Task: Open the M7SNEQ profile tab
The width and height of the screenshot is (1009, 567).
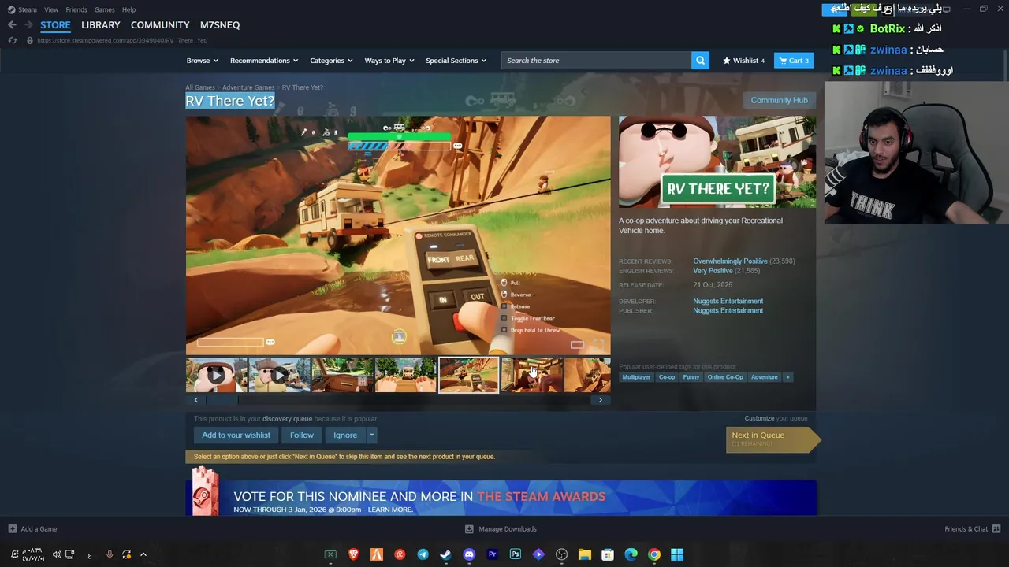Action: [220, 25]
